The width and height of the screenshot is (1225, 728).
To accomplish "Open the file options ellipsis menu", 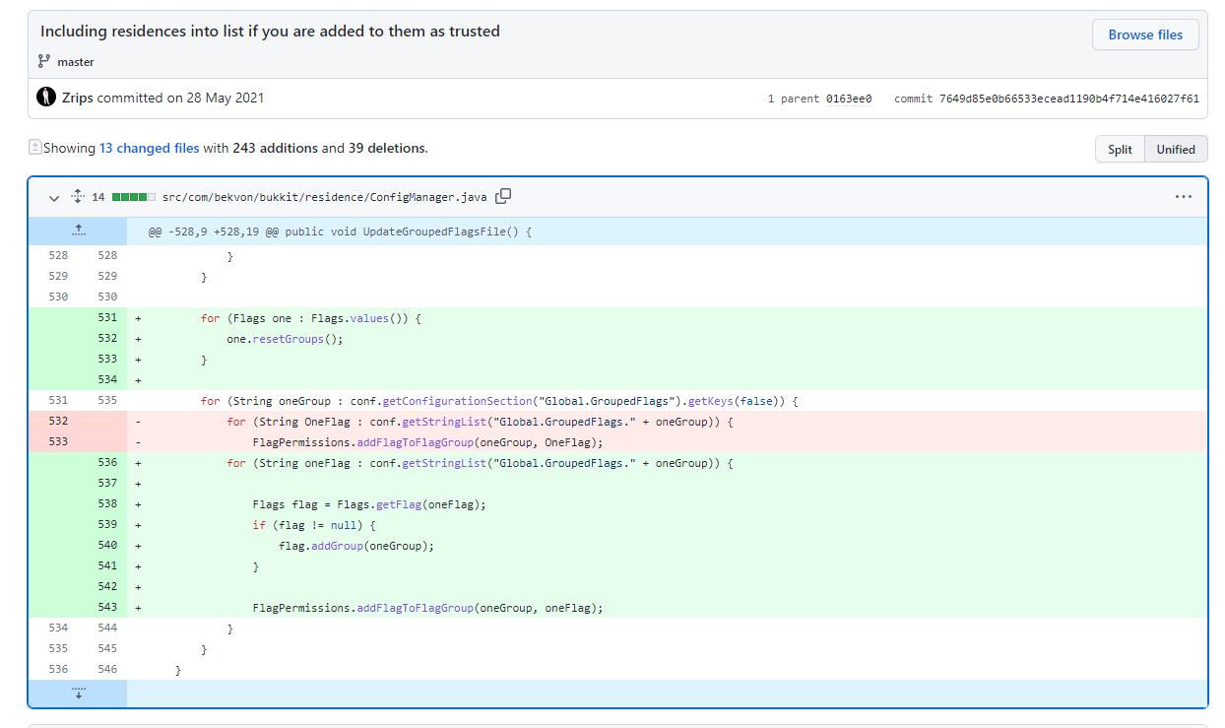I will (1184, 197).
